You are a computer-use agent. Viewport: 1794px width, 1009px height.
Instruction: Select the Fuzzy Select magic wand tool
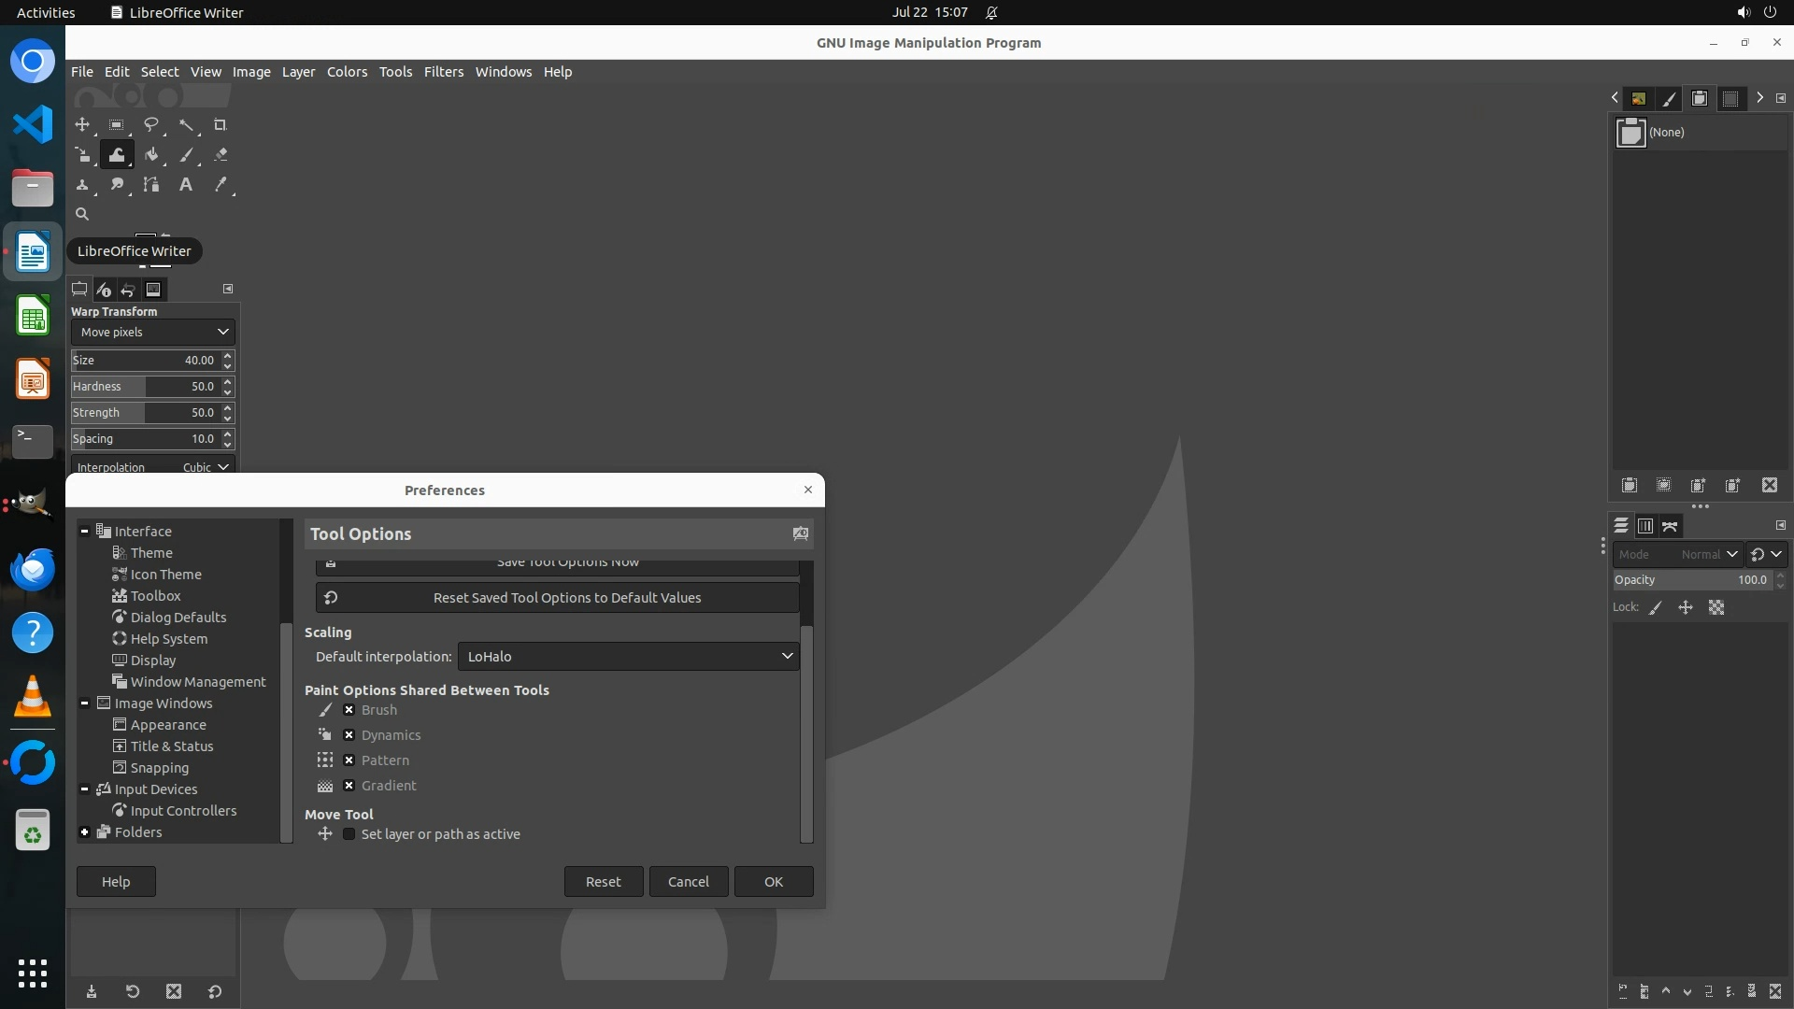click(x=186, y=125)
